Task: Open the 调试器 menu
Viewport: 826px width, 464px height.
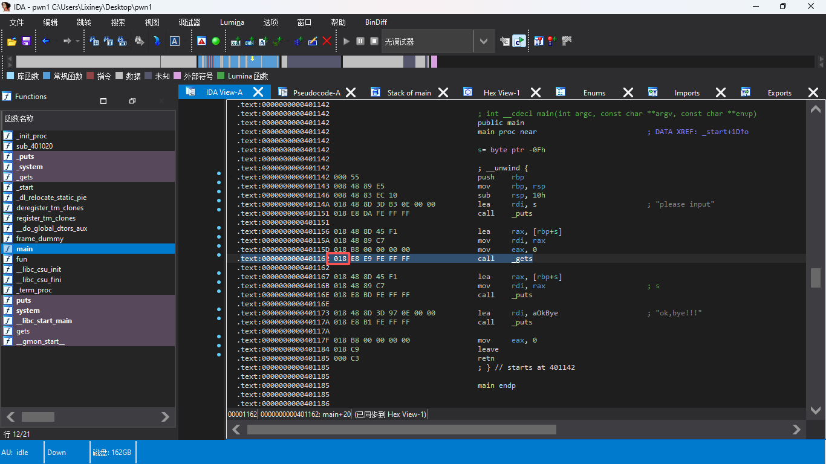Action: click(189, 22)
